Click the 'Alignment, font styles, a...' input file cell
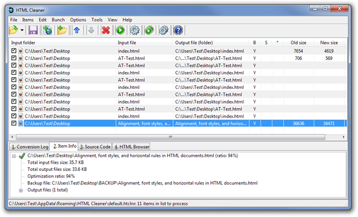 click(144, 124)
